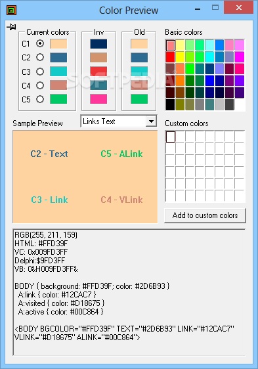Click the BODY background CSS line

click(92, 286)
